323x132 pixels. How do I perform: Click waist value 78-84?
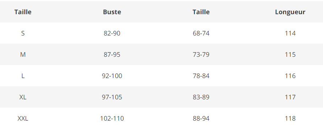click(x=201, y=76)
